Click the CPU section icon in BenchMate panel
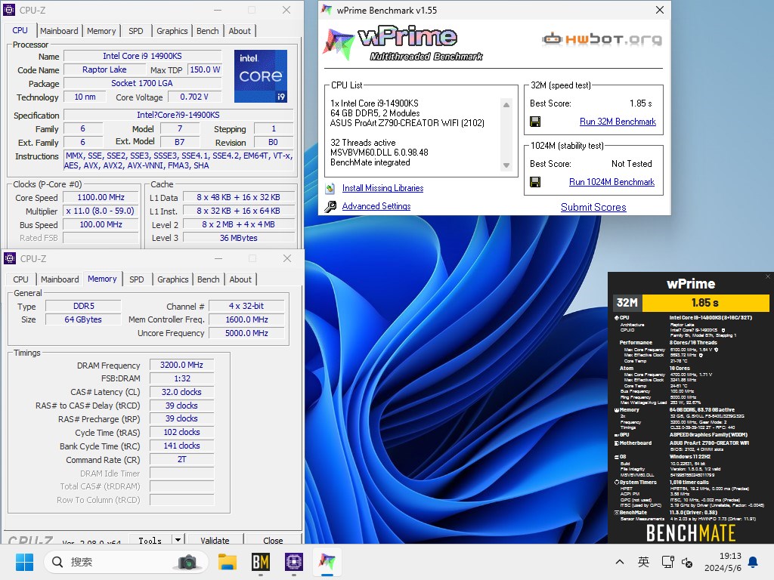The height and width of the screenshot is (580, 774). click(x=617, y=318)
